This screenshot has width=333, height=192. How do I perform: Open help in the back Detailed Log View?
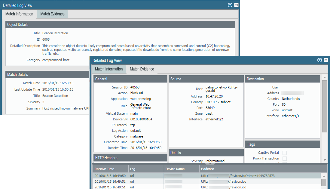(x=230, y=5)
